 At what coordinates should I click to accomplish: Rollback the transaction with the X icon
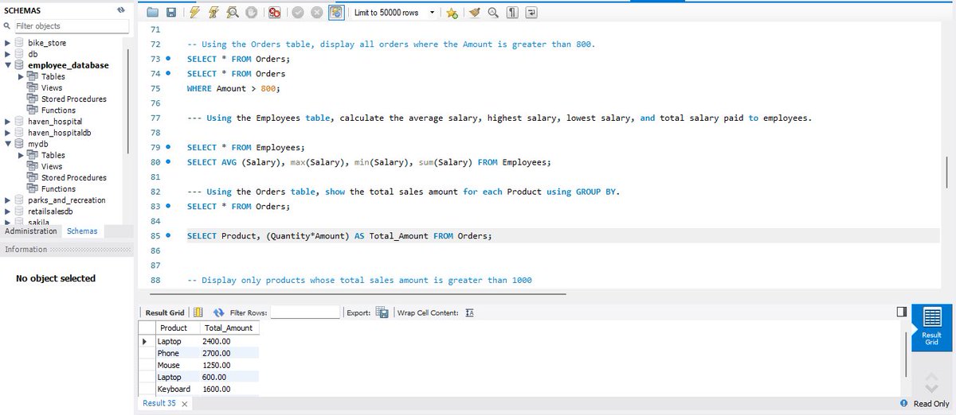point(316,13)
